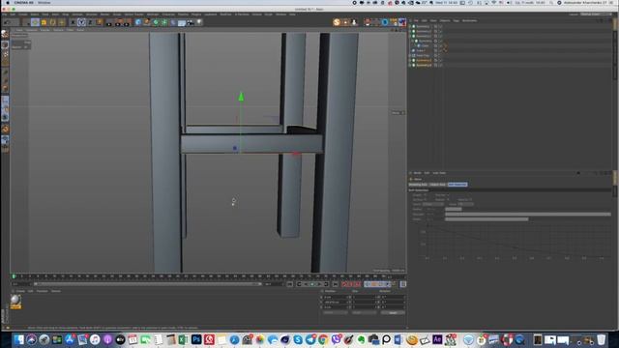Viewport: 619px width, 348px height.
Task: Click the Camera object icon
Action: (x=191, y=22)
